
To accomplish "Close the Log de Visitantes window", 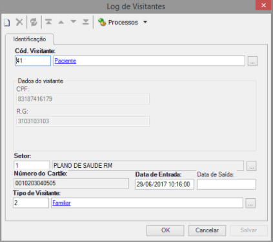I will (x=263, y=5).
